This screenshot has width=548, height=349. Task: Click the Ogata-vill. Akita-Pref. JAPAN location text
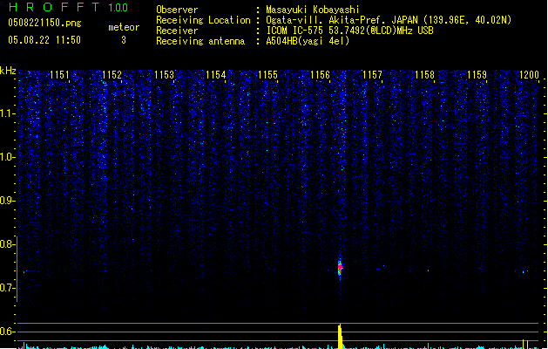point(389,20)
